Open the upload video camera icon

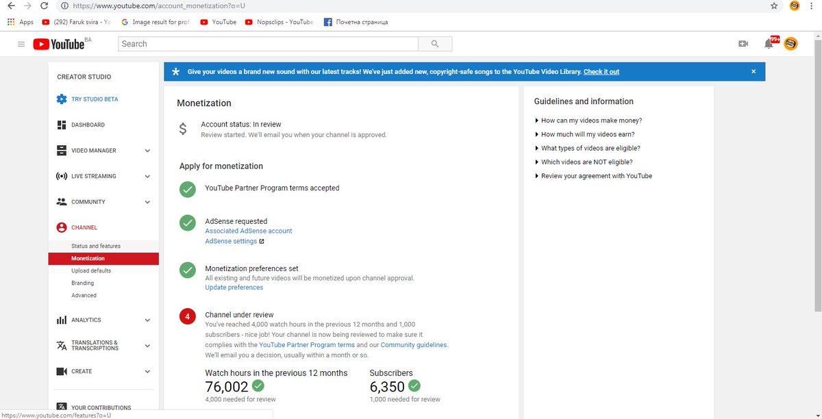click(743, 44)
